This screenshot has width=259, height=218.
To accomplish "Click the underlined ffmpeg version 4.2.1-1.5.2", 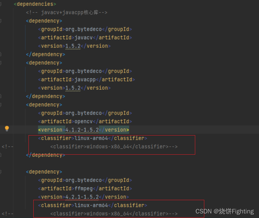I will (x=81, y=197).
